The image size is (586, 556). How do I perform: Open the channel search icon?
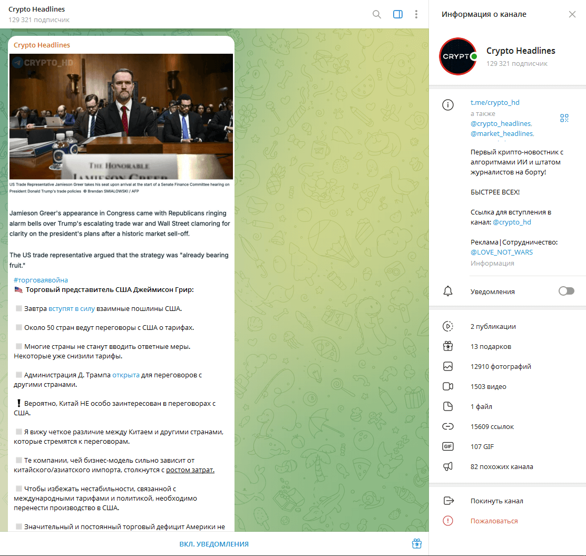(377, 14)
